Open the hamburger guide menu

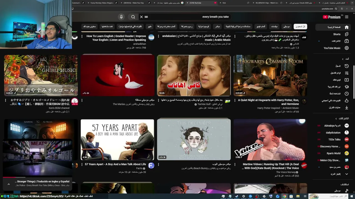tap(347, 17)
